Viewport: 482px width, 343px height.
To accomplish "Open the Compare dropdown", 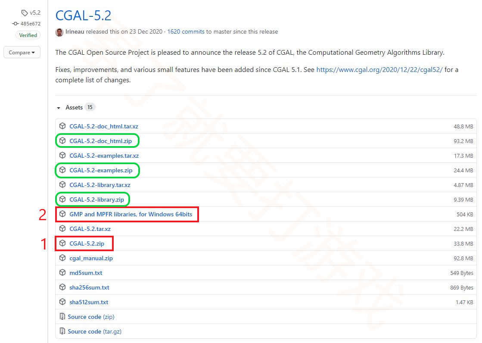I will (22, 52).
